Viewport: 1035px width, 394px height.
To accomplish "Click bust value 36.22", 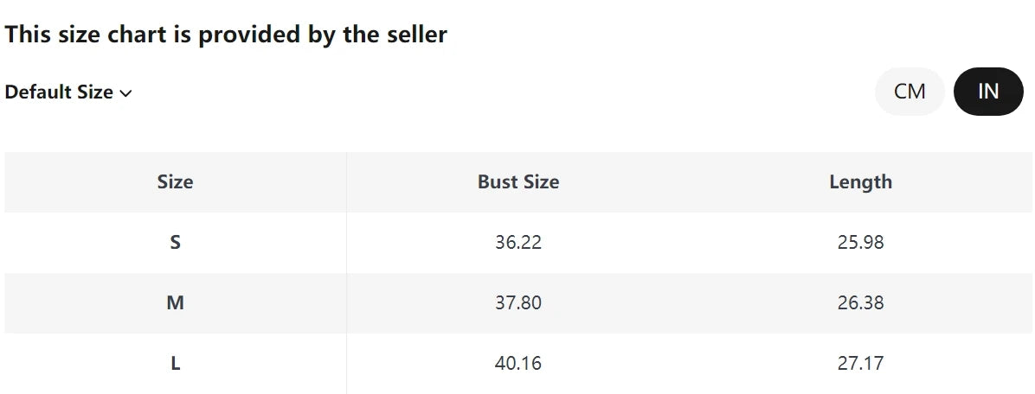I will tap(518, 243).
